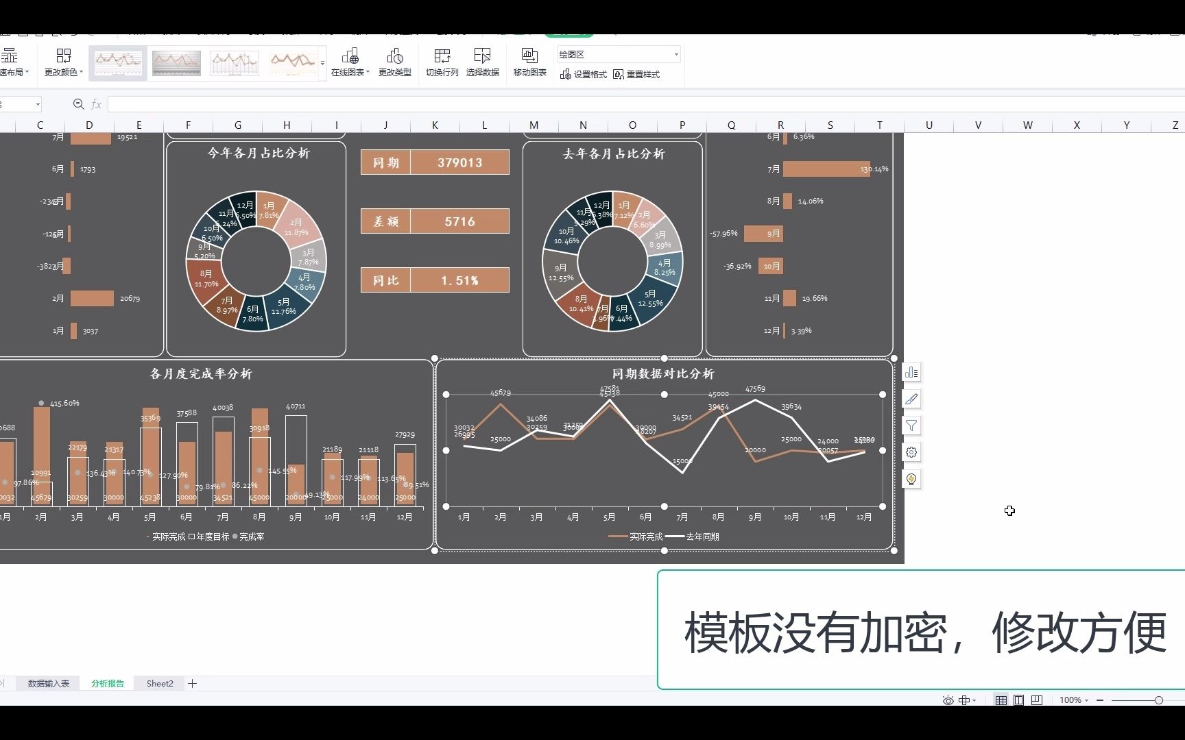
Task: Click into the formula bar input
Action: (645, 104)
